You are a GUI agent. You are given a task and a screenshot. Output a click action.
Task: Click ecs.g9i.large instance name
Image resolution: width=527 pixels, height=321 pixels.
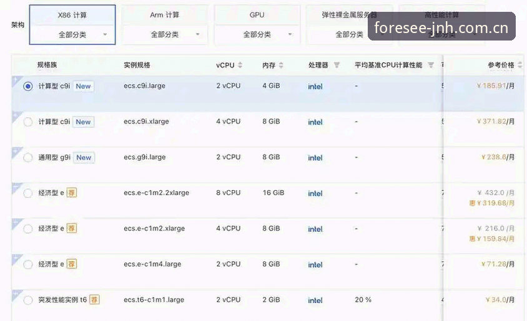[x=144, y=157]
